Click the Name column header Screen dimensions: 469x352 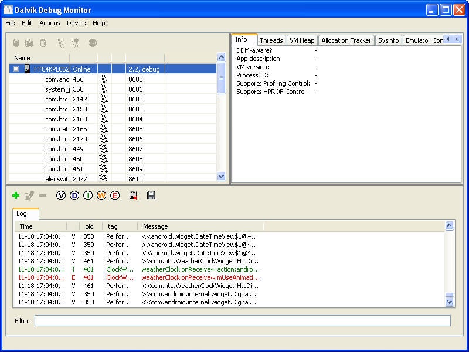click(40, 58)
